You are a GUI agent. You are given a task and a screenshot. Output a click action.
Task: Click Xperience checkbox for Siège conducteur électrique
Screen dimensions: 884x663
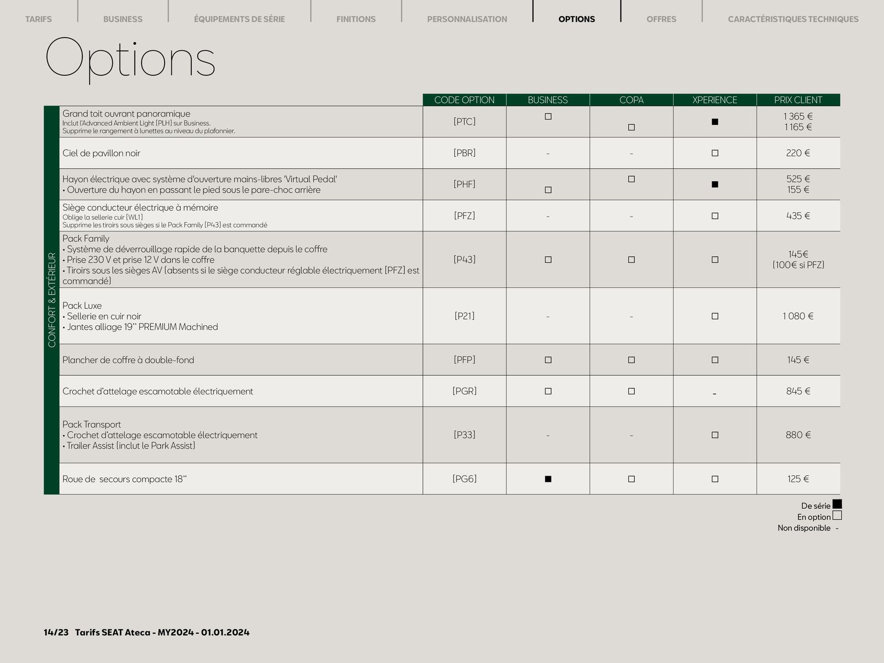coord(715,216)
